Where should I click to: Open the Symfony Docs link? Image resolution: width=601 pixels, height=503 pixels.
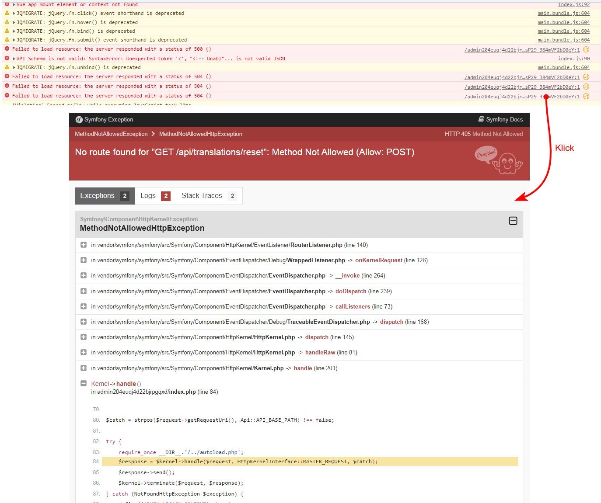tap(500, 120)
